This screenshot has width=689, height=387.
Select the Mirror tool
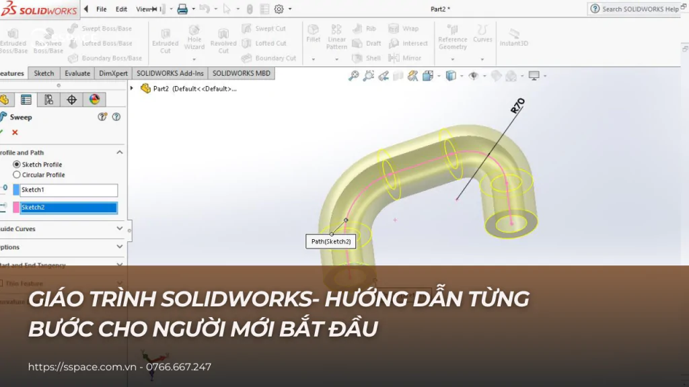tap(404, 58)
